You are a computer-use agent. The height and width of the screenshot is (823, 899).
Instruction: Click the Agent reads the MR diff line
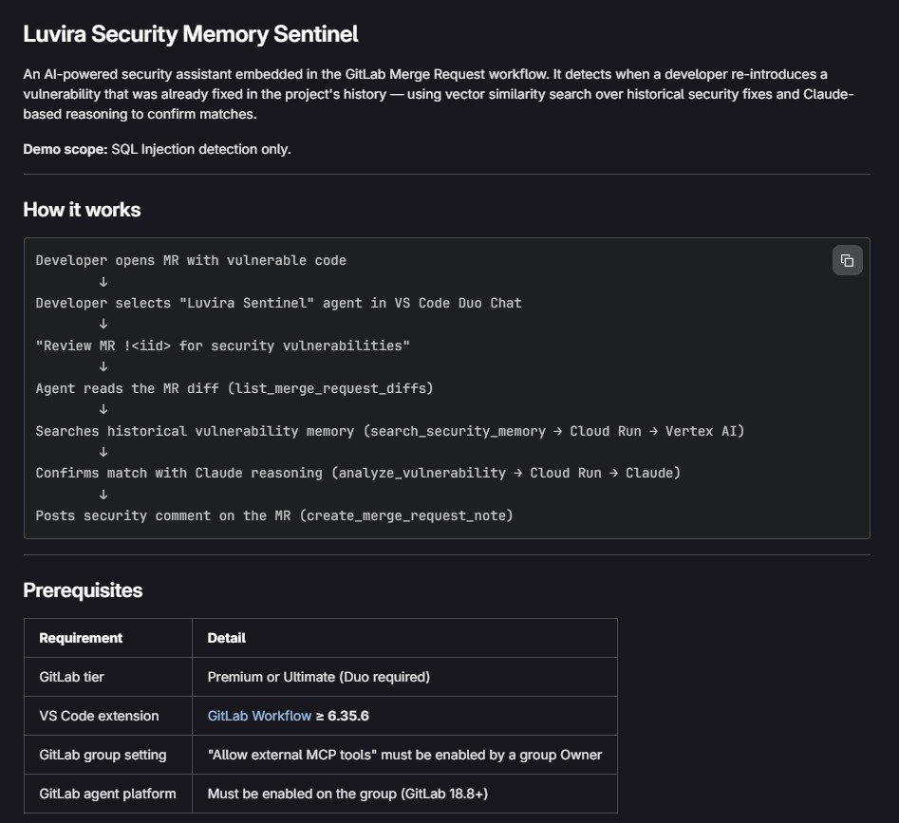click(x=234, y=388)
